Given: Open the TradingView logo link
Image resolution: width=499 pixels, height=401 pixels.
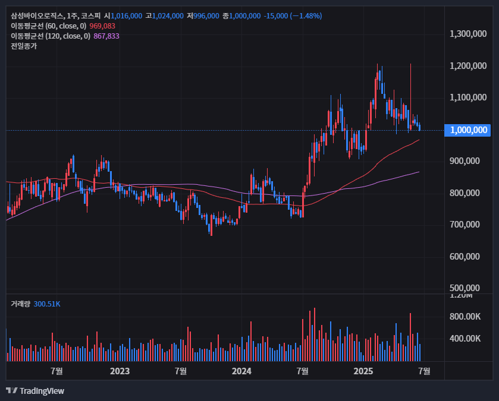Looking at the screenshot, I should tap(35, 391).
